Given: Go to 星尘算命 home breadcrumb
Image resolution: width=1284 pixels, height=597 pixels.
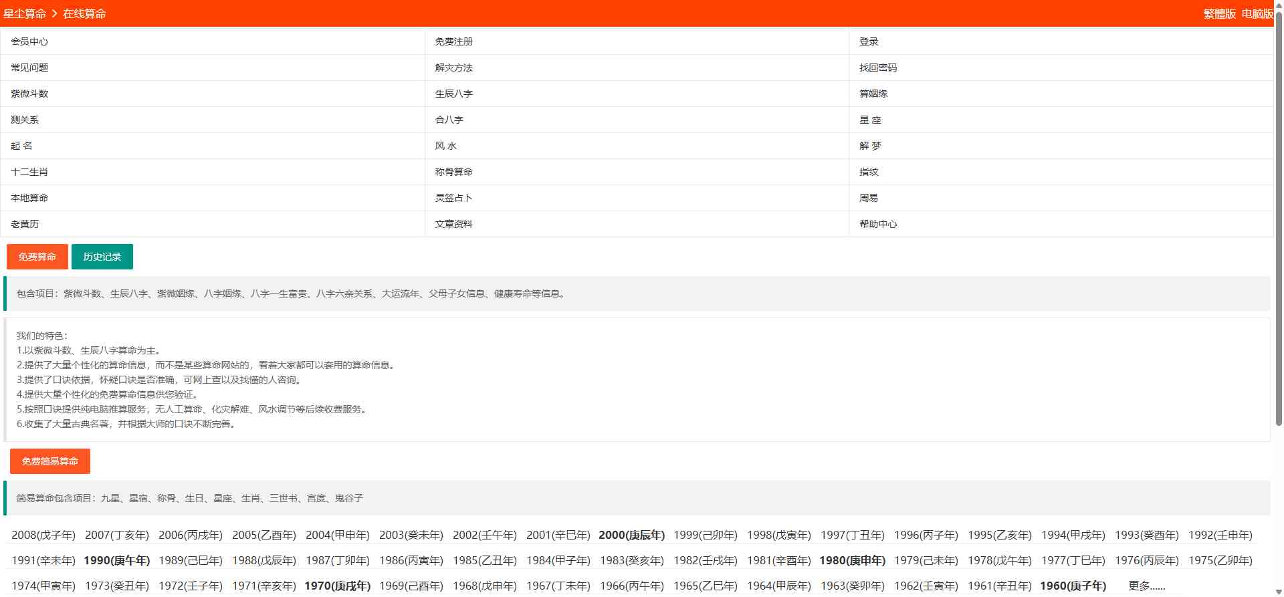Looking at the screenshot, I should pyautogui.click(x=25, y=14).
